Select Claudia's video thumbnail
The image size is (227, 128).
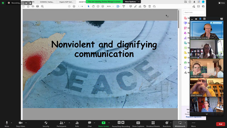pos(207,49)
